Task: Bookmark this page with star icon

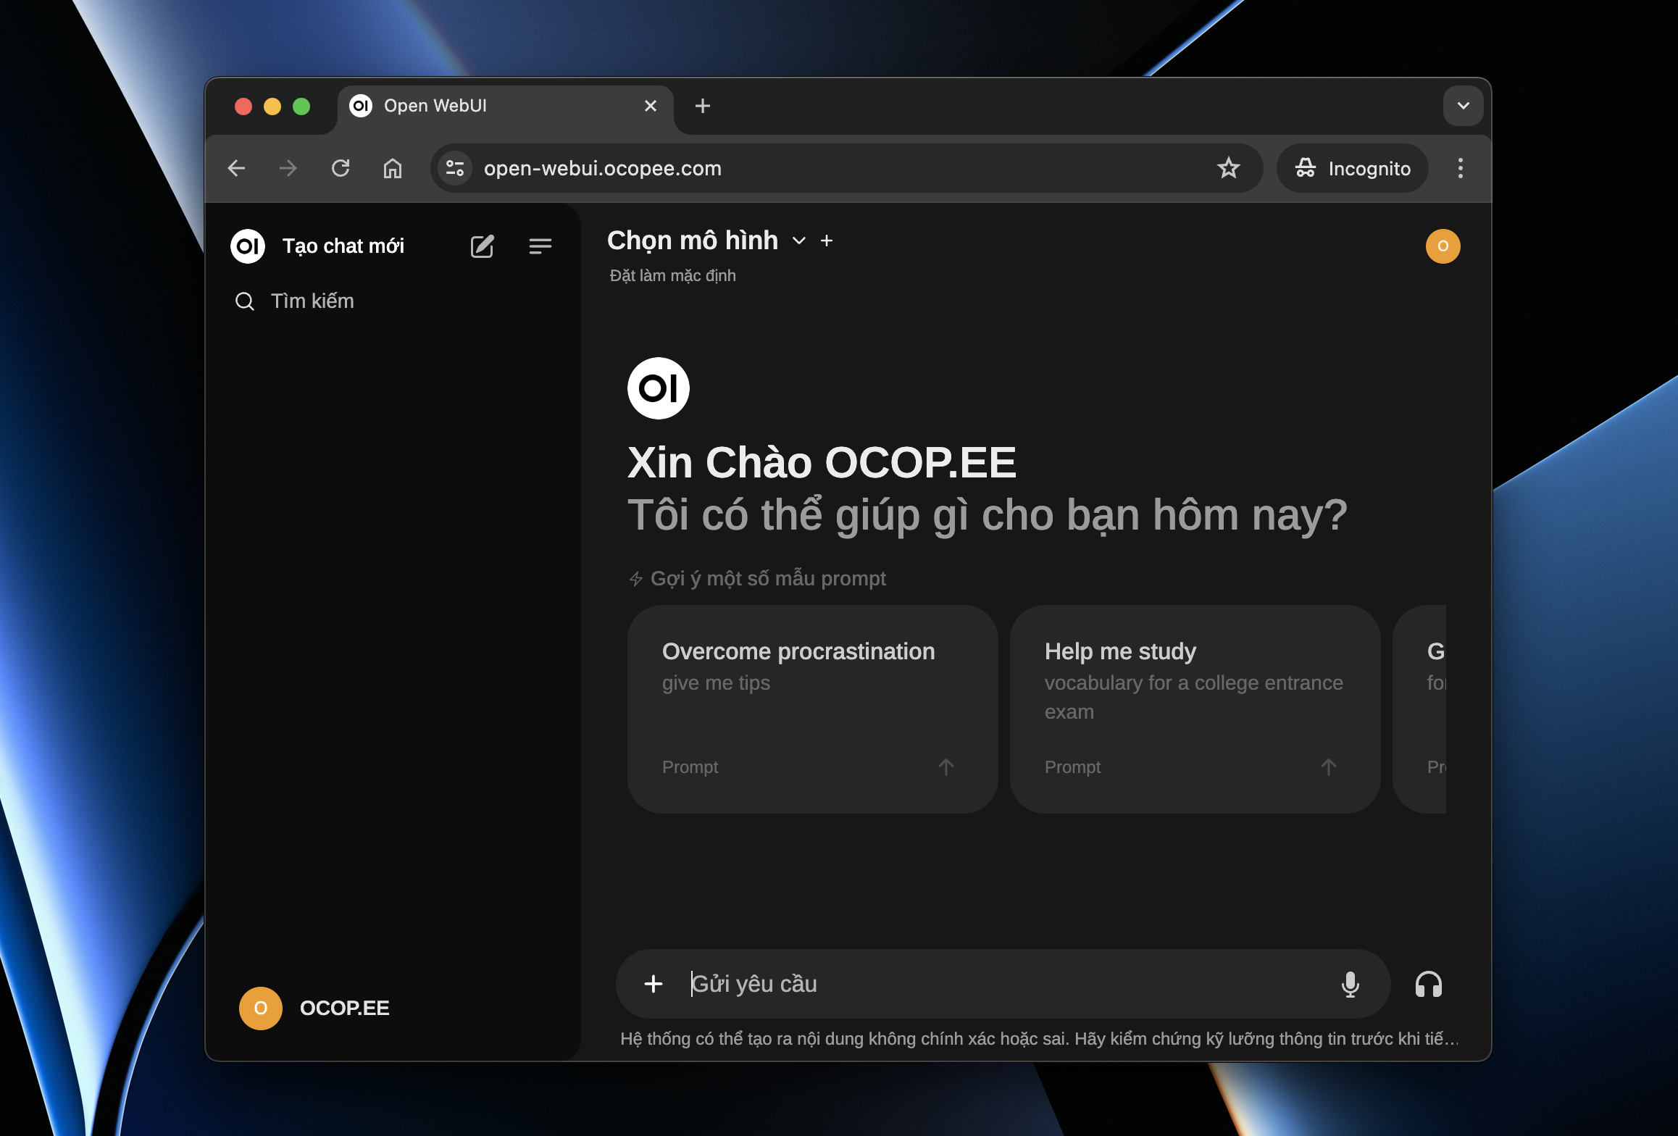Action: pos(1228,168)
